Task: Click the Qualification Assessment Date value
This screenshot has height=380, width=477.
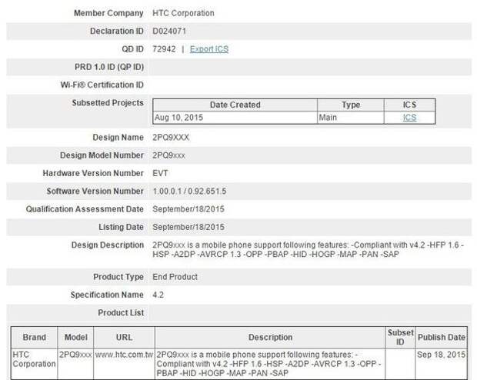Action: point(188,209)
